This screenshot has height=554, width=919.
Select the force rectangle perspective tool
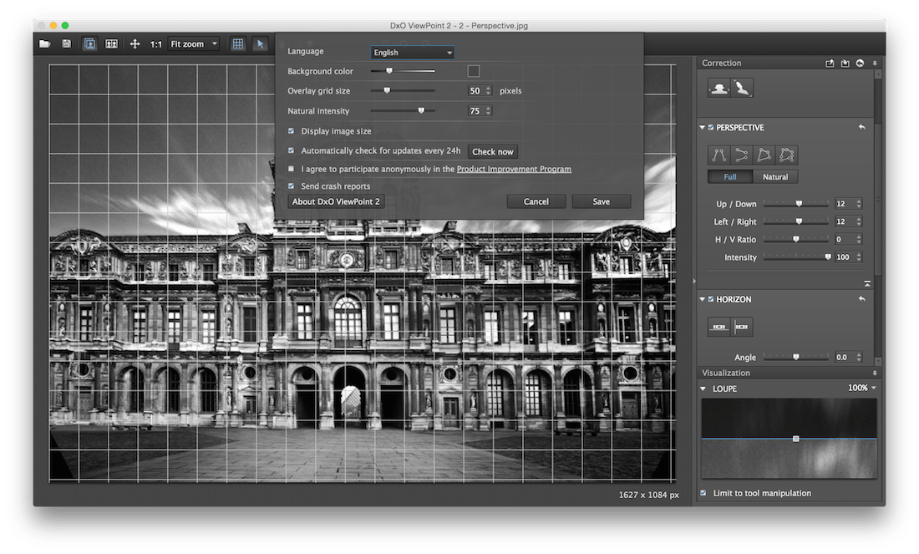(764, 155)
